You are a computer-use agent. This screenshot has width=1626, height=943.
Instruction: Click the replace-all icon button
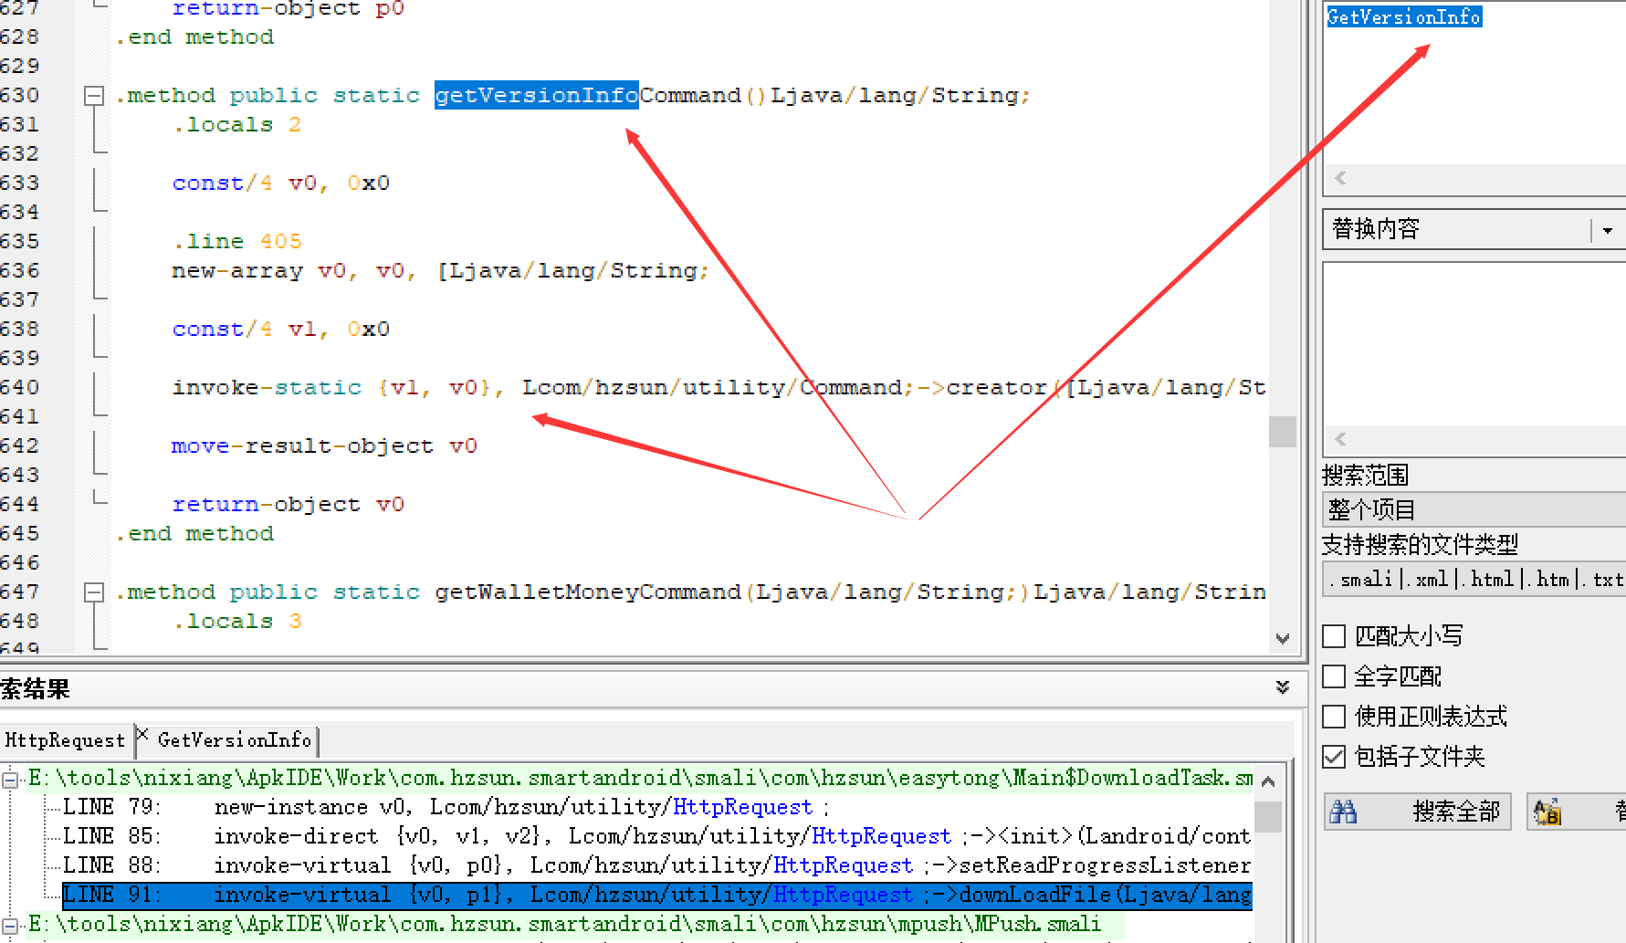pos(1547,811)
